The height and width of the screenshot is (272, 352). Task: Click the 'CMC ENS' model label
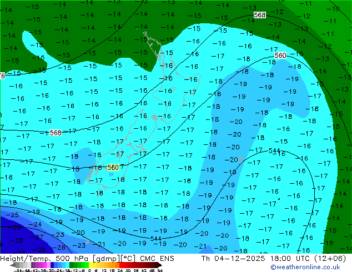click(x=157, y=259)
